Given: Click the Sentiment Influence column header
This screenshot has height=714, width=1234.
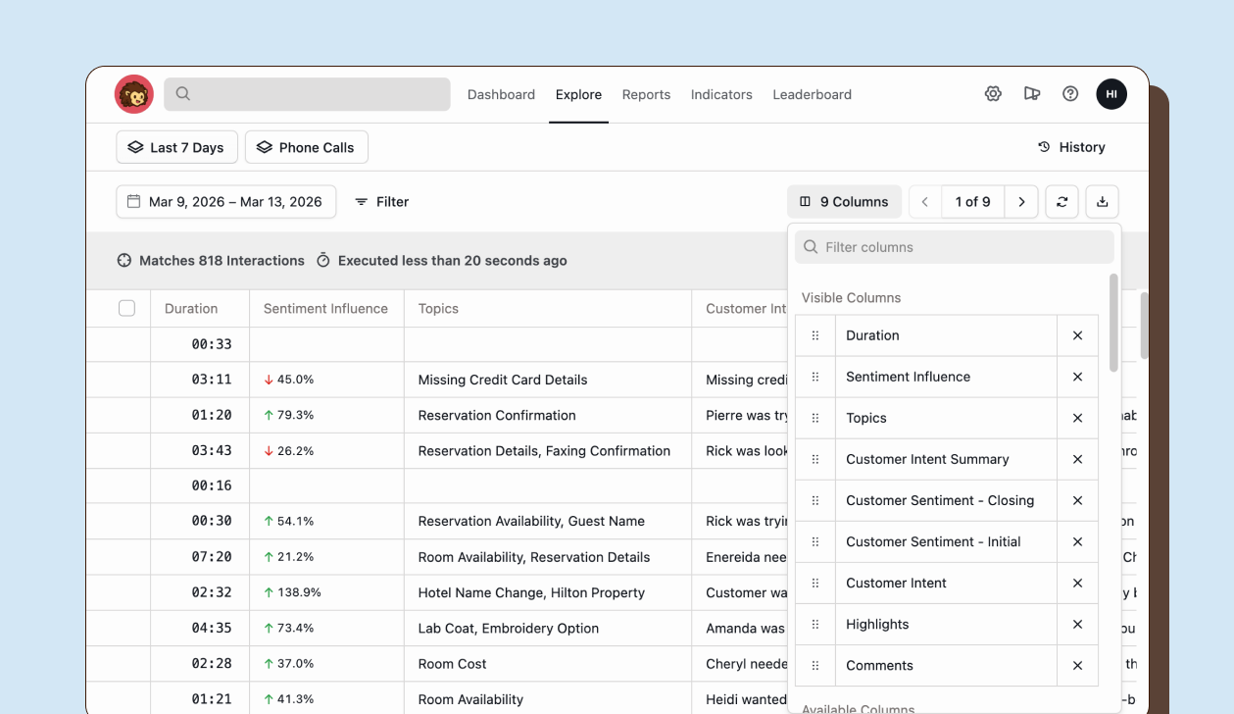Looking at the screenshot, I should coord(325,308).
